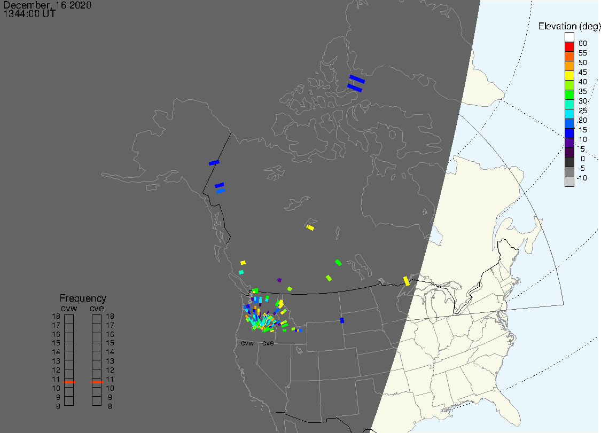Image resolution: width=601 pixels, height=433 pixels.
Task: Click the "cvw" radar station label on the map
Action: (247, 343)
